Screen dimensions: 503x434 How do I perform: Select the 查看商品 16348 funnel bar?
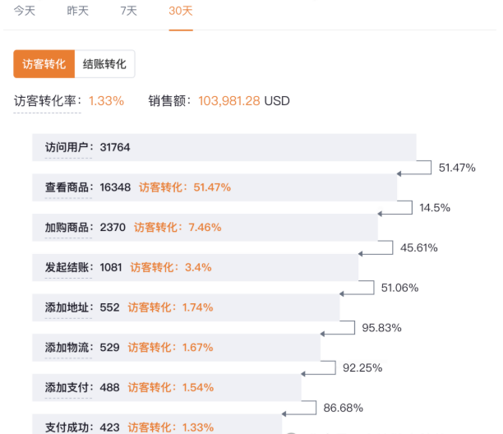[x=214, y=187]
